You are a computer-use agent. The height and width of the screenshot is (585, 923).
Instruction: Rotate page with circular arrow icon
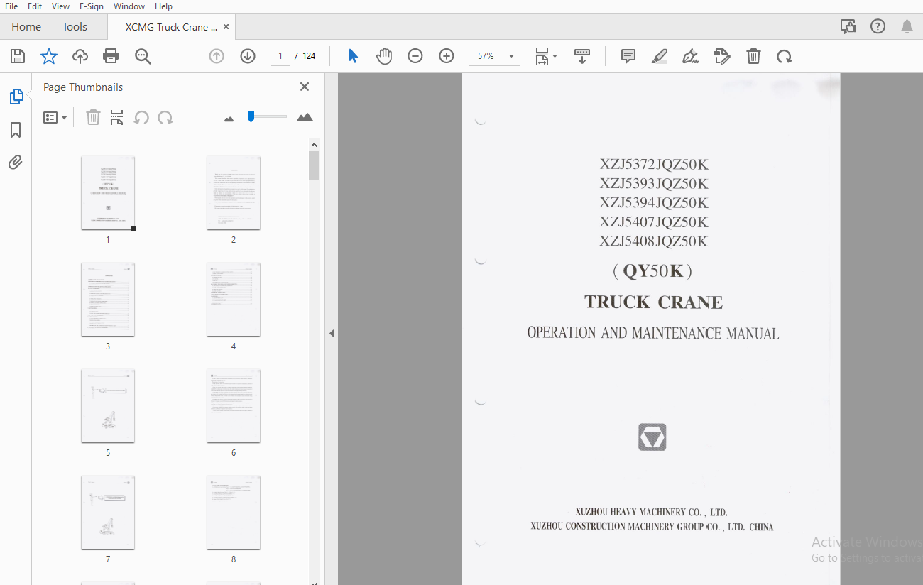(x=785, y=56)
